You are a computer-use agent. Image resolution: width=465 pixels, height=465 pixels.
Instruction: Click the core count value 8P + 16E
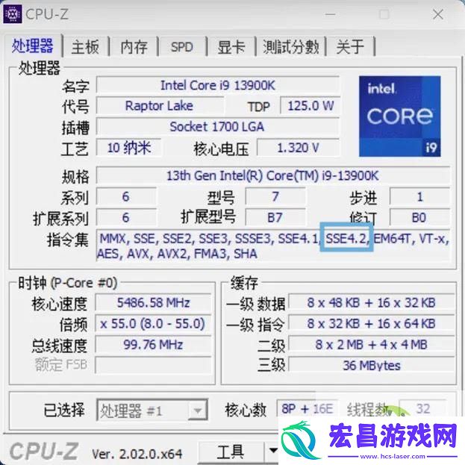click(307, 409)
